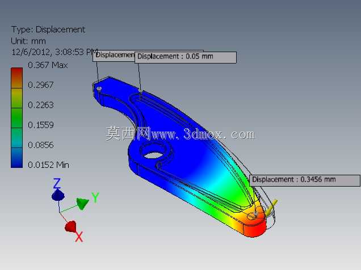Image resolution: width=361 pixels, height=270 pixels.
Task: Select the partially hidden Displacement probe label
Action: coord(114,56)
